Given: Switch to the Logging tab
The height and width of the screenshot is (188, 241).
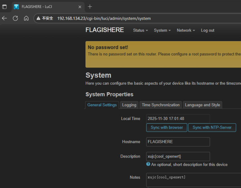Looking at the screenshot, I should (129, 105).
